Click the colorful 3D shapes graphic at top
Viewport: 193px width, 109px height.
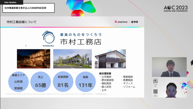[81, 8]
